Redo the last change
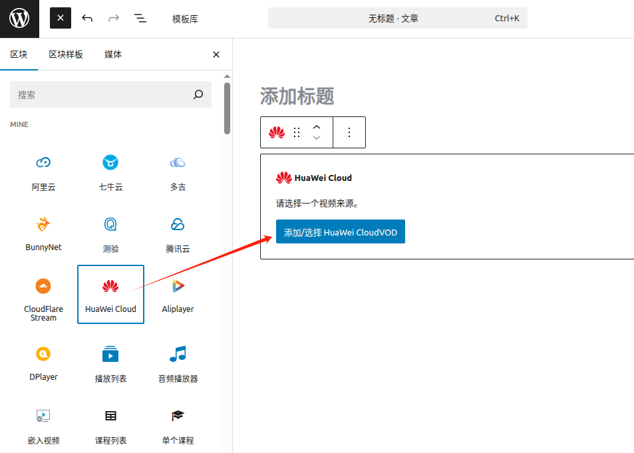The image size is (634, 453). (114, 18)
